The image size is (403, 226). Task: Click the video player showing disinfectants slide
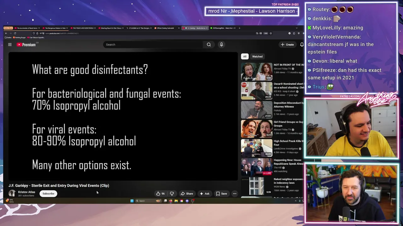point(123,116)
